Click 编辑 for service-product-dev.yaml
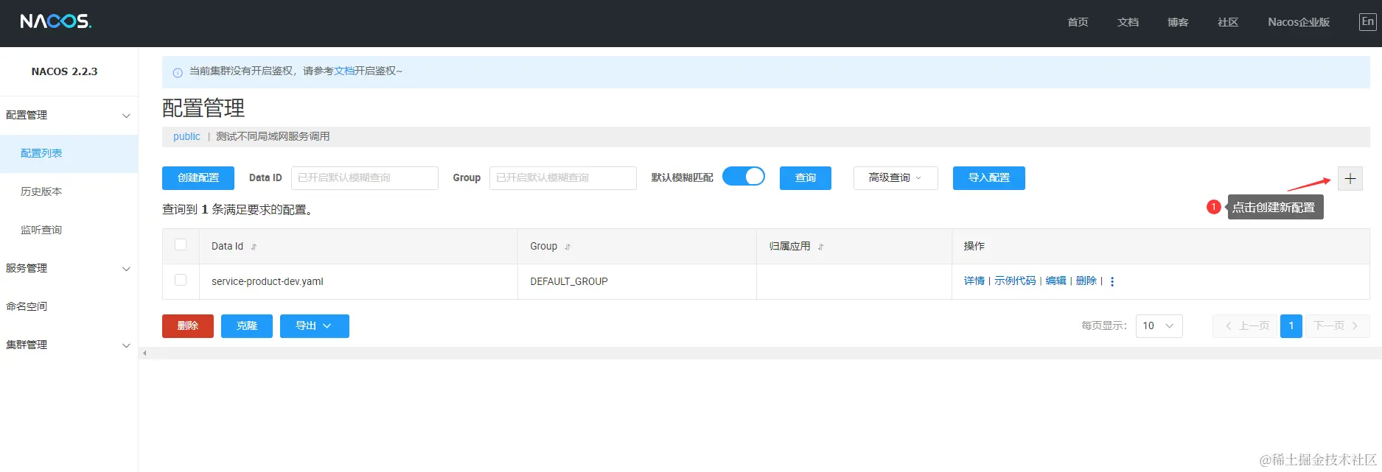 point(1056,281)
